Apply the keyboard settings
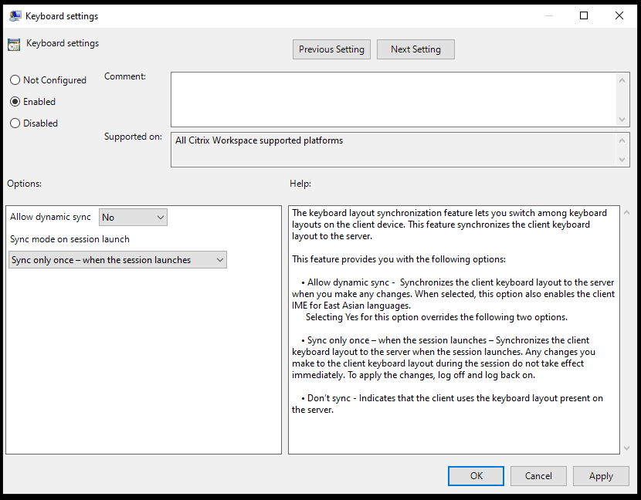 [601, 476]
